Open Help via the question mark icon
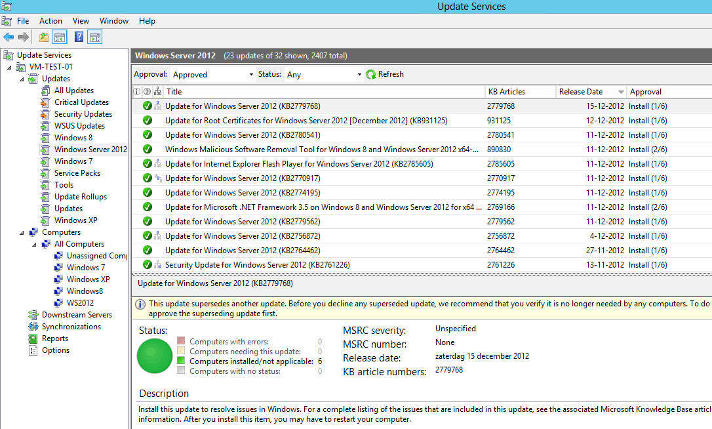The width and height of the screenshot is (712, 429). point(79,37)
